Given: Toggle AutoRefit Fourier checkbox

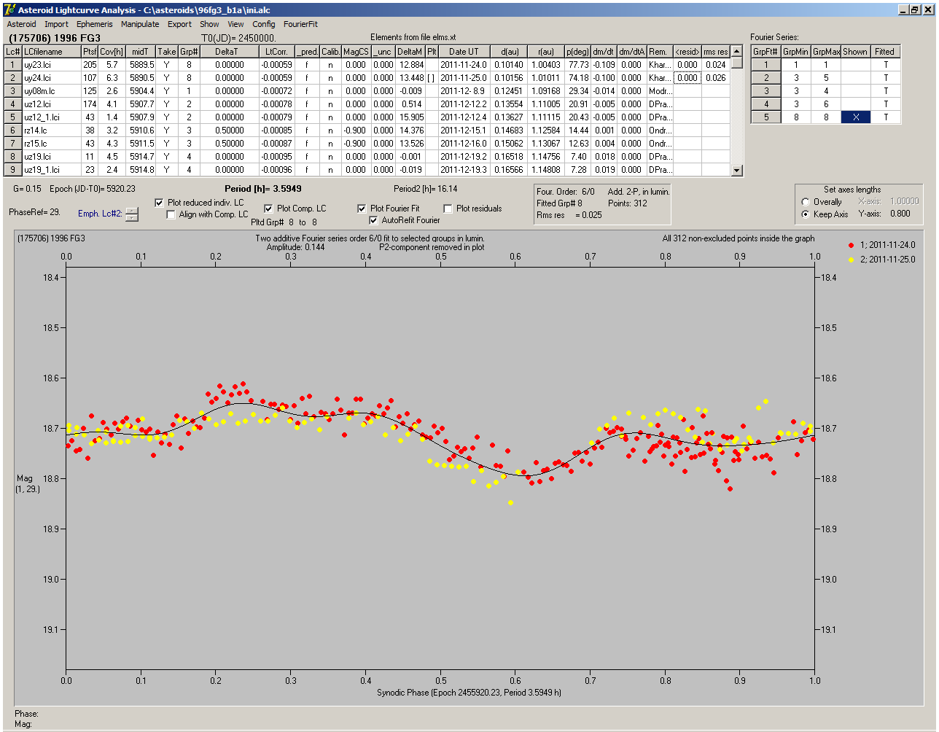Looking at the screenshot, I should (x=373, y=220).
